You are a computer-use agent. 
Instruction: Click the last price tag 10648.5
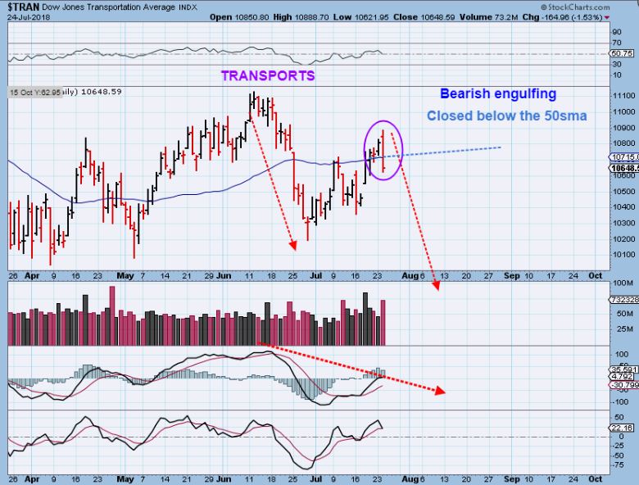[624, 168]
